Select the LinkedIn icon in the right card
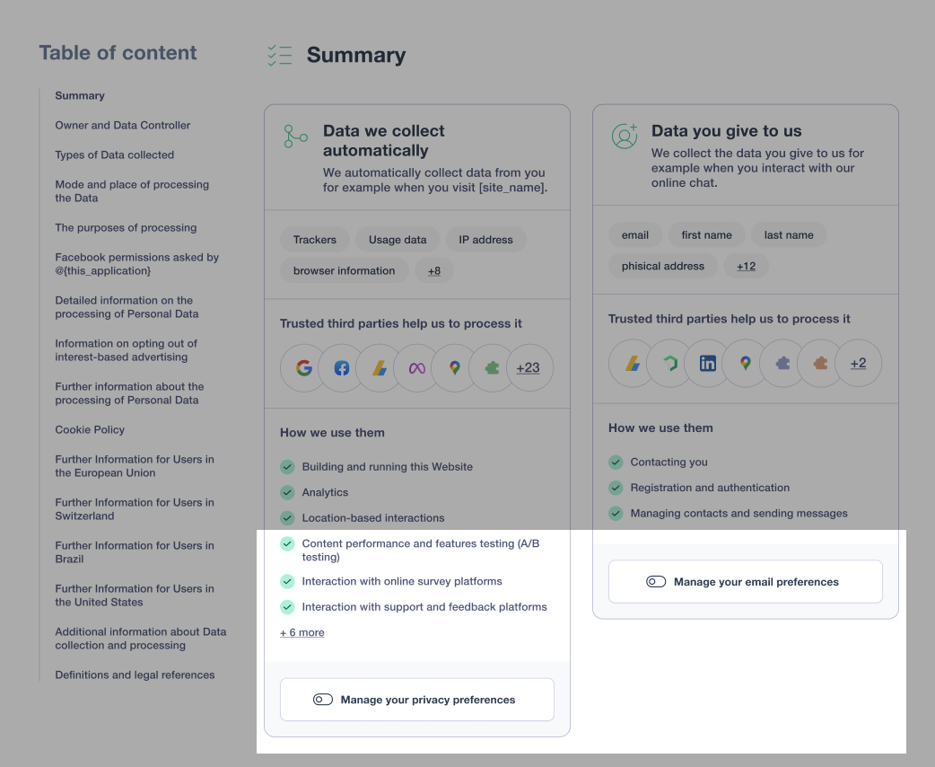The image size is (935, 767). click(x=706, y=363)
